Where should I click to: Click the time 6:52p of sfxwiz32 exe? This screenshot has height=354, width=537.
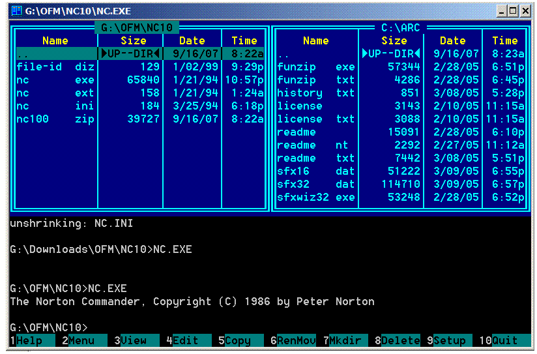[x=508, y=197]
